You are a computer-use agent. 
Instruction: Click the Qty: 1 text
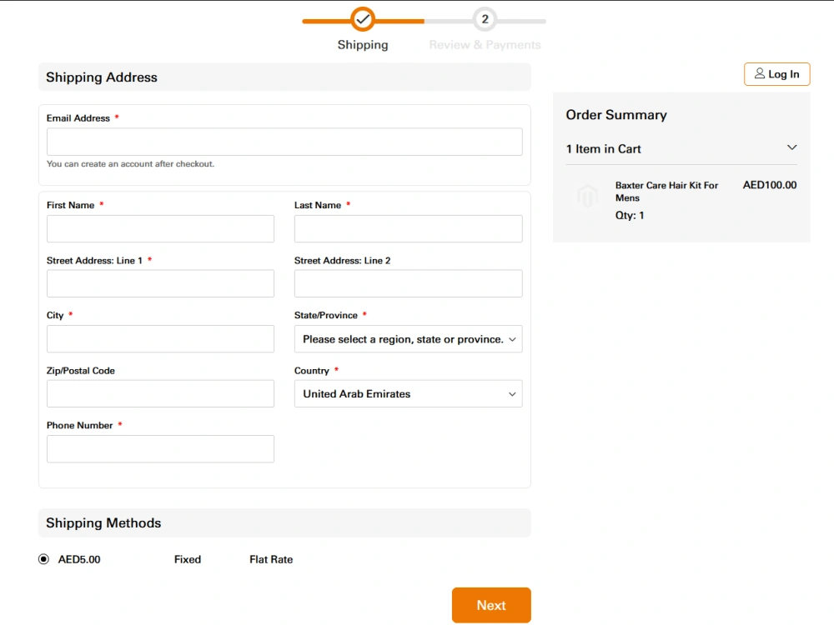630,215
